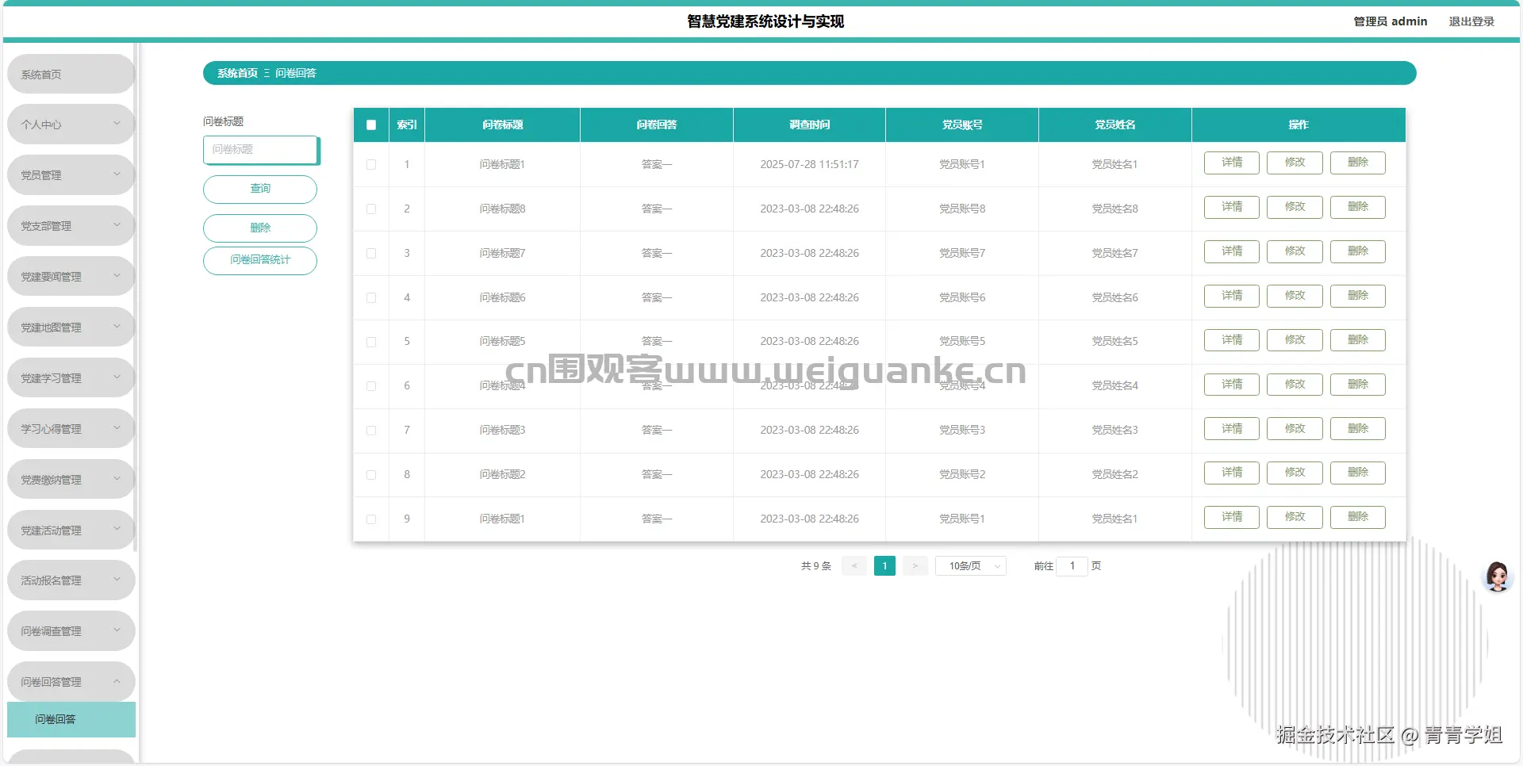Click 删除 for the 问卷标题6 row
This screenshot has height=766, width=1523.
1358,296
